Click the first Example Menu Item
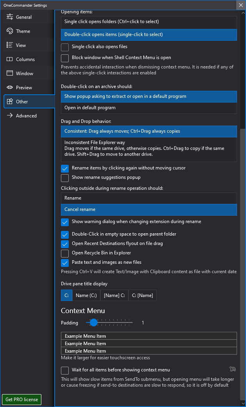 point(149,336)
